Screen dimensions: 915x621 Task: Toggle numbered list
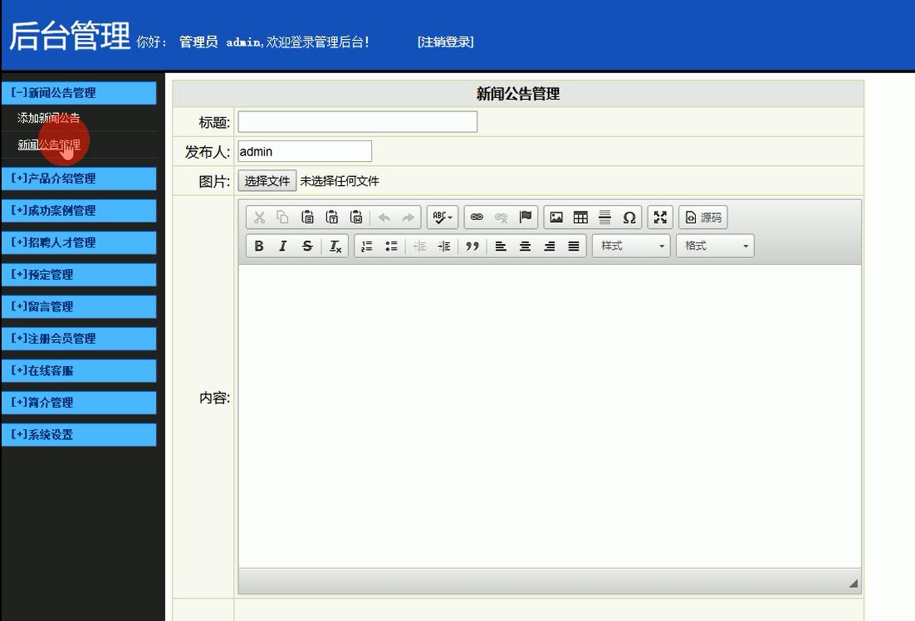point(366,247)
